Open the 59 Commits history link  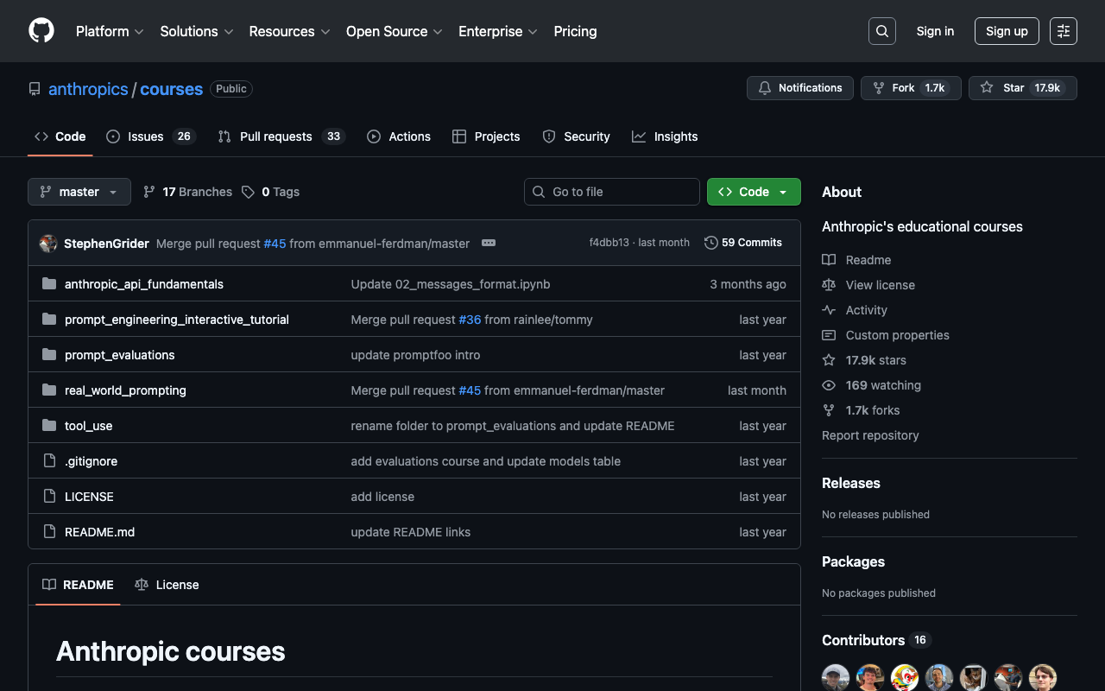click(743, 243)
